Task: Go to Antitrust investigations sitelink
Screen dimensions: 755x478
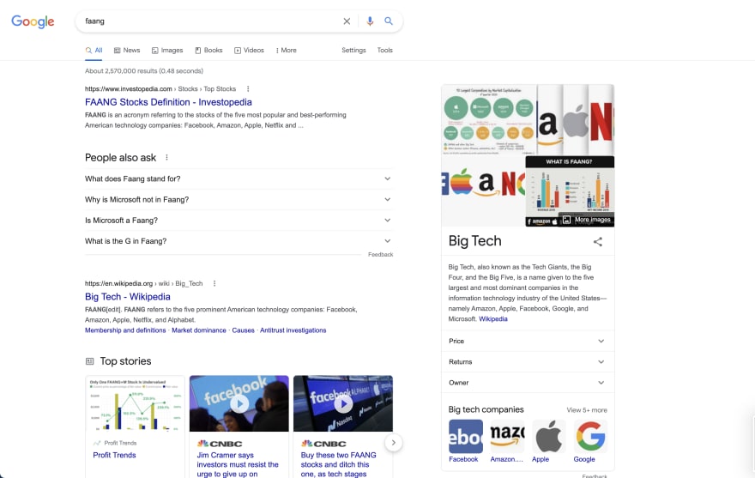Action: (293, 330)
